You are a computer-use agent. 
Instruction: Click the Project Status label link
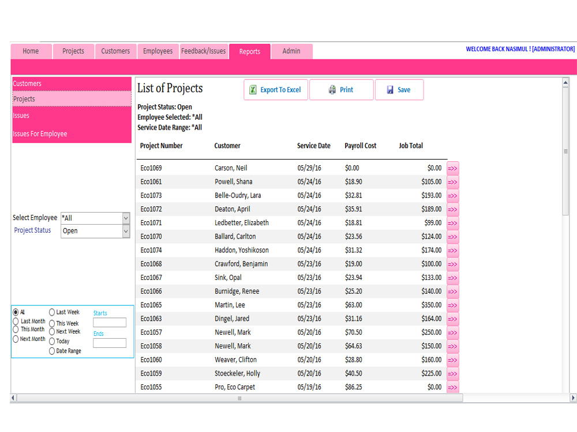coord(32,230)
